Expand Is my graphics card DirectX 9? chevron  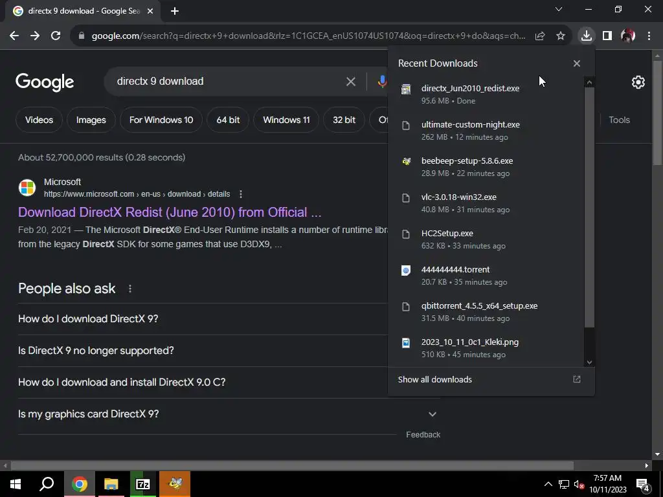432,414
